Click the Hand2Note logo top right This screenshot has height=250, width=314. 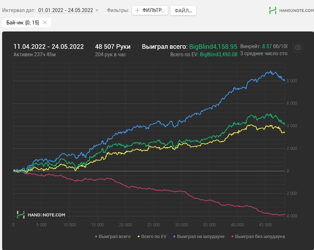(292, 10)
